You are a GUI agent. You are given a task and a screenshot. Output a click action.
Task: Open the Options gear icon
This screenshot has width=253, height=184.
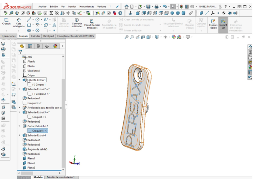pos(192,7)
